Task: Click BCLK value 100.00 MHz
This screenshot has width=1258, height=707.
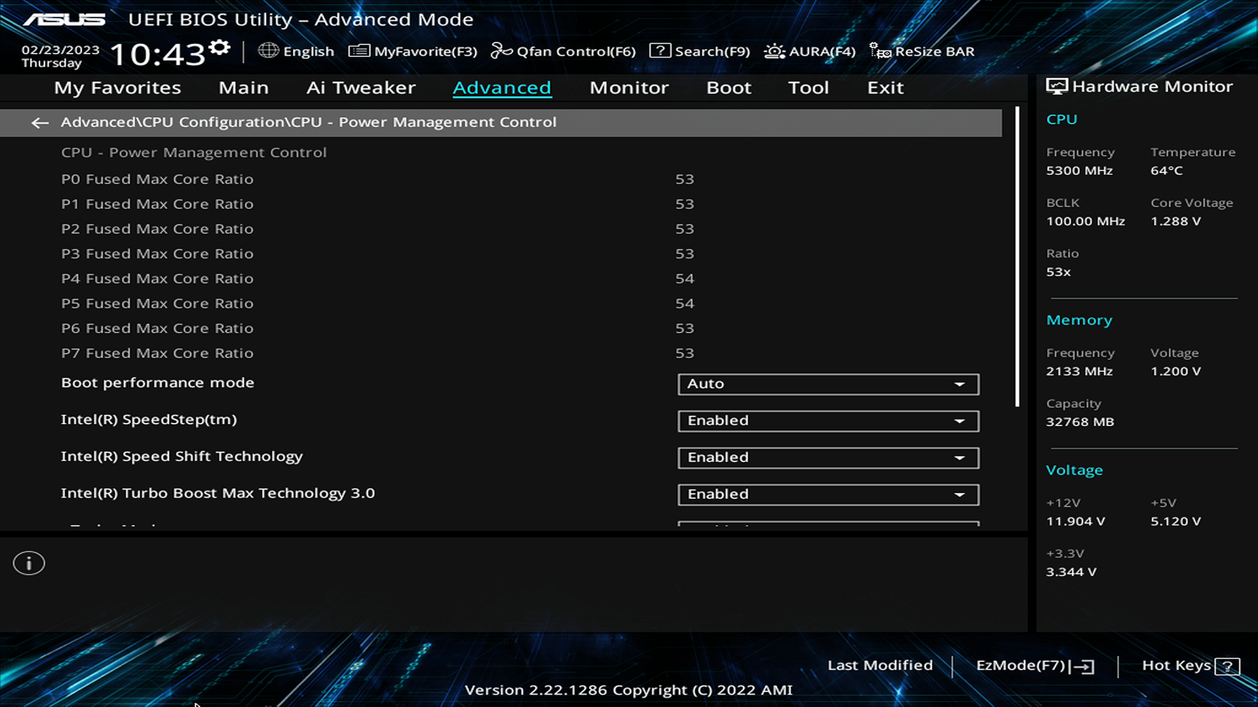Action: coord(1085,221)
